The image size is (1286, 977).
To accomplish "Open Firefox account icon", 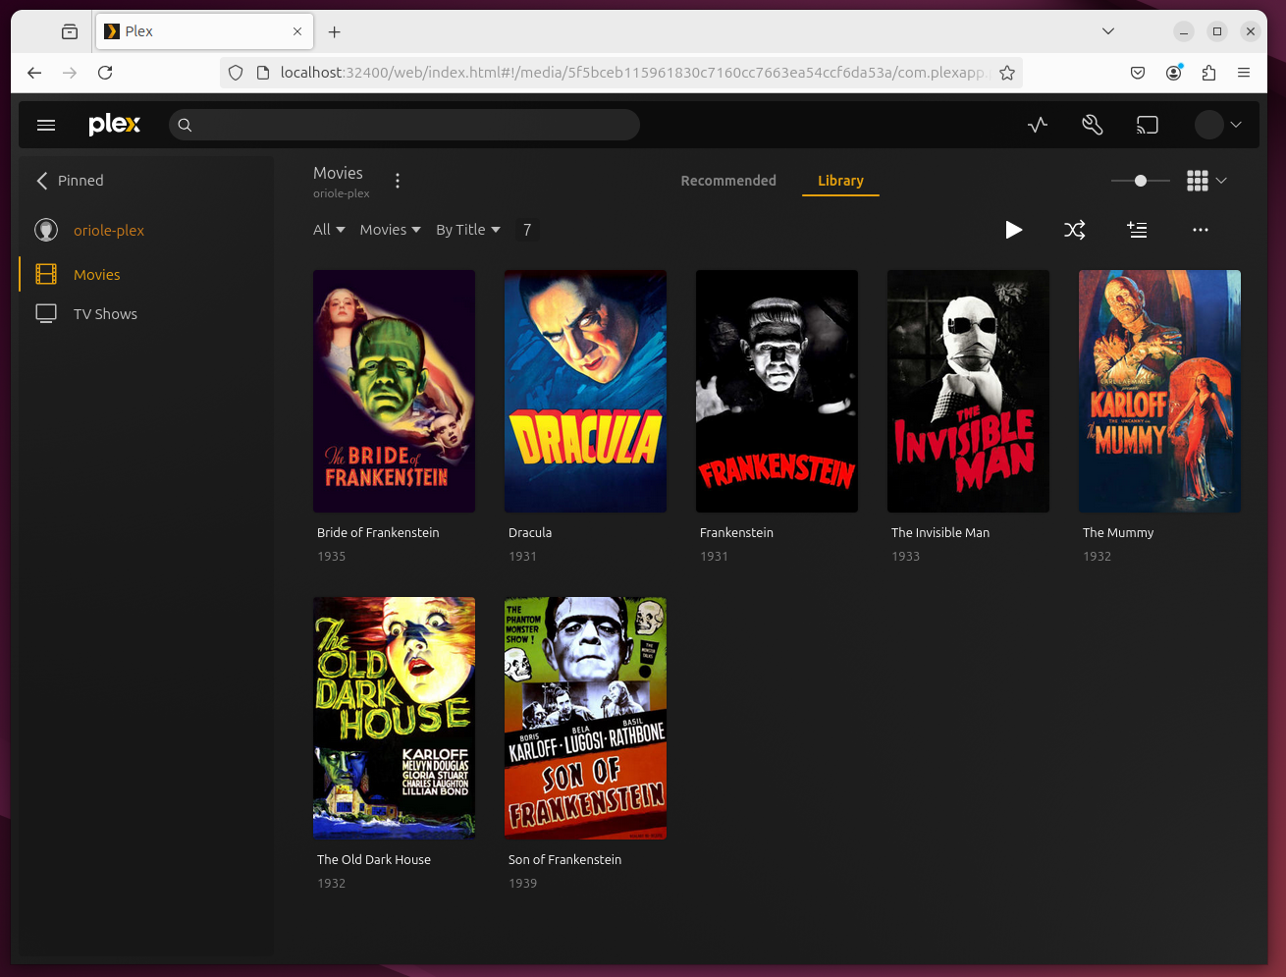I will click(1173, 73).
